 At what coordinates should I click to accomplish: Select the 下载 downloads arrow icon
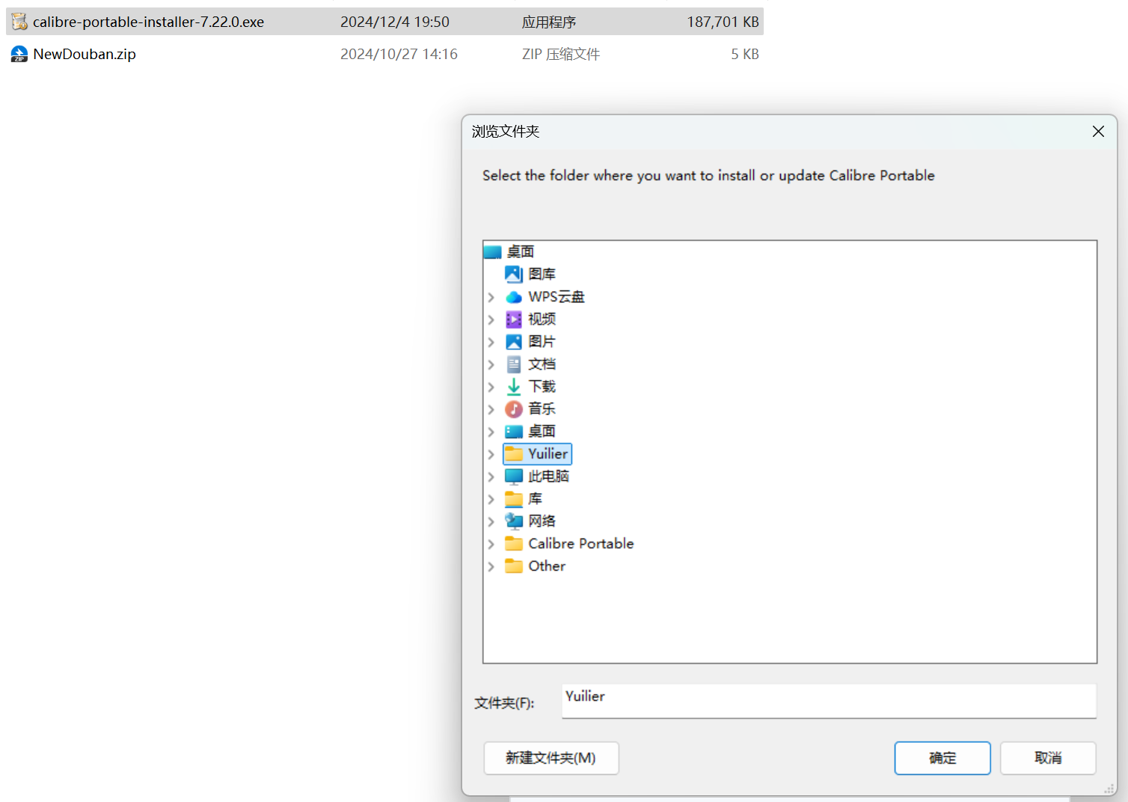click(x=513, y=387)
